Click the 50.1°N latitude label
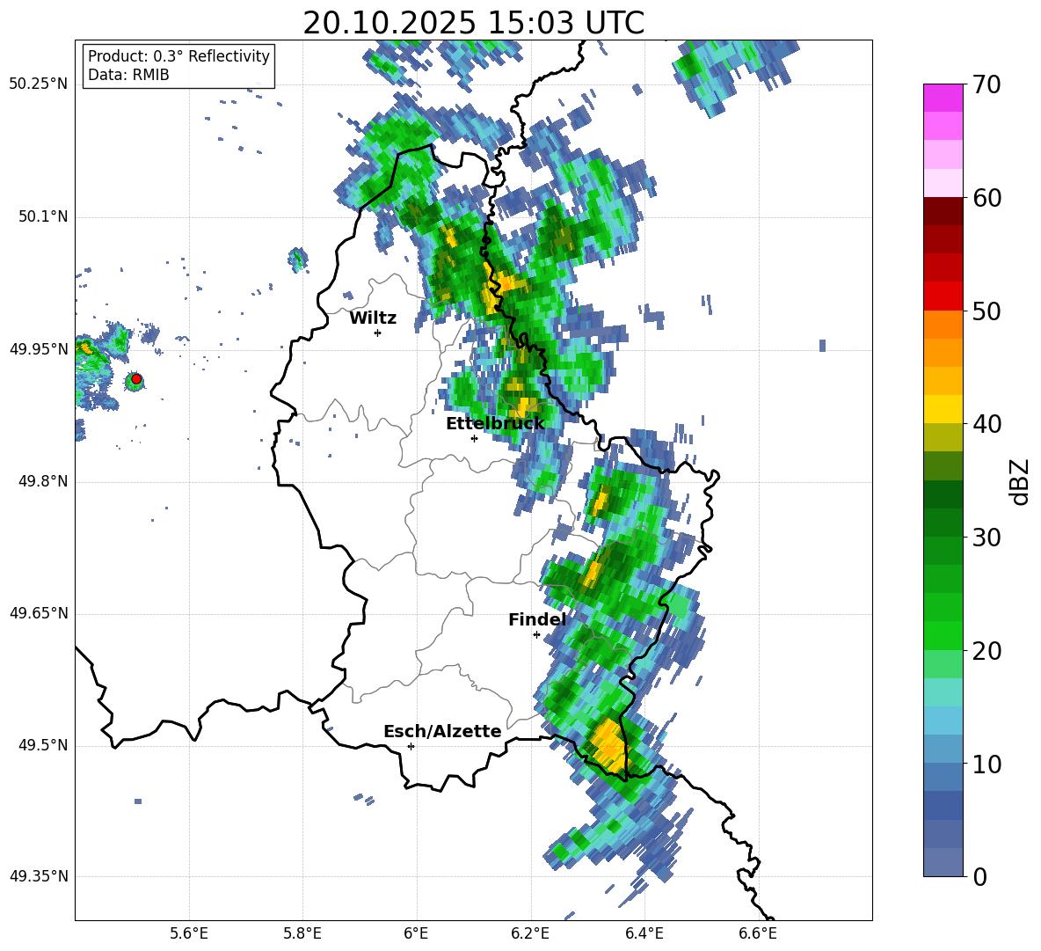This screenshot has height=951, width=1041. coord(44,217)
